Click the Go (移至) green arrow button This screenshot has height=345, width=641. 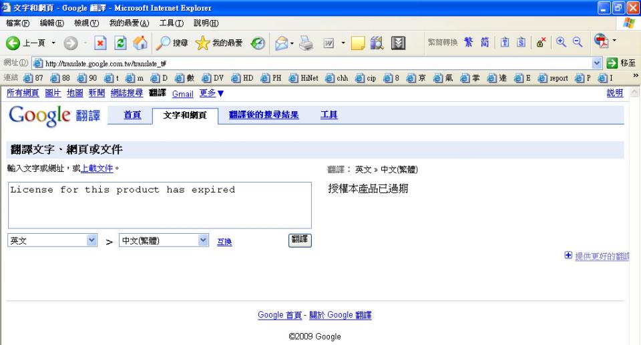(x=621, y=63)
